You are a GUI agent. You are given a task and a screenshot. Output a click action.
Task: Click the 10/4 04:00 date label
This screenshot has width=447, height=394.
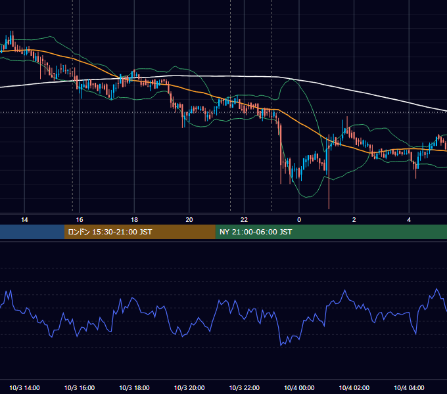[x=409, y=387]
